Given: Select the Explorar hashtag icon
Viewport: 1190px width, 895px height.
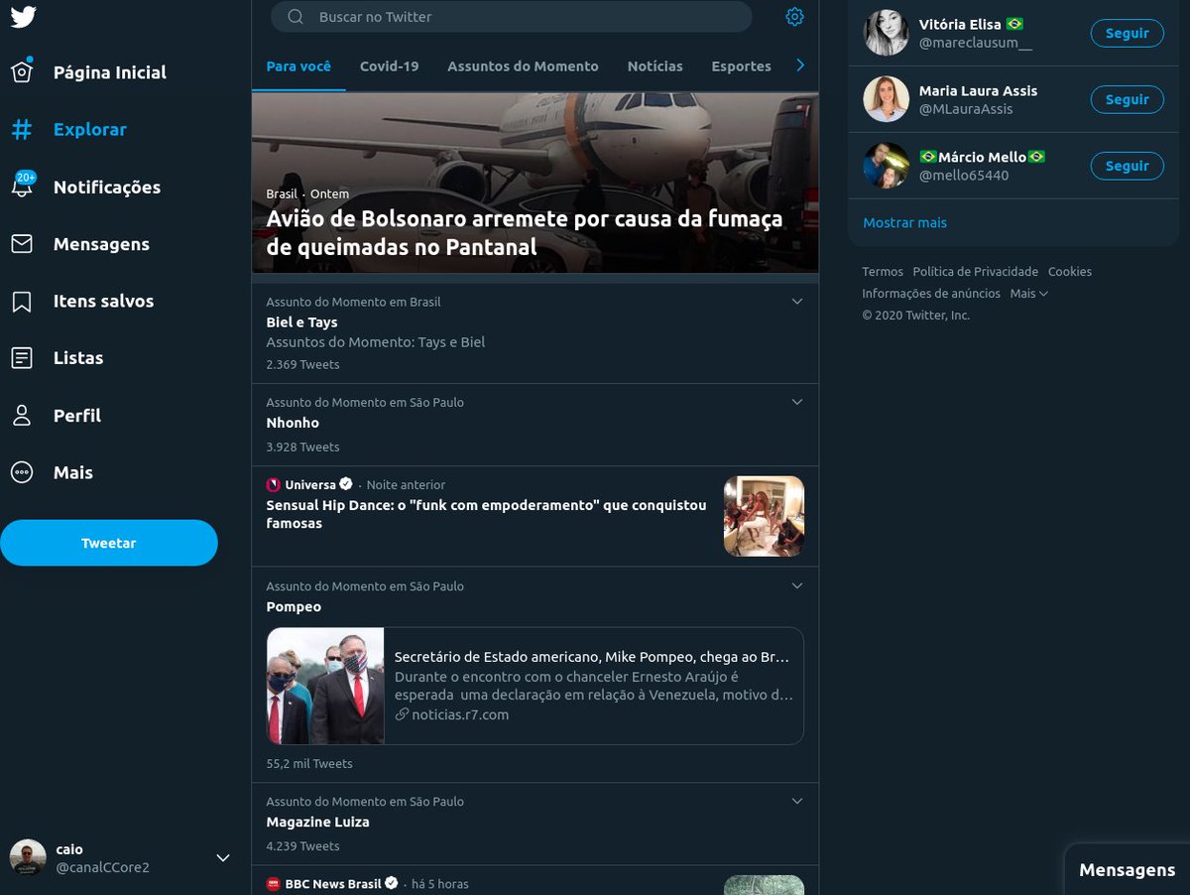Looking at the screenshot, I should [x=22, y=129].
